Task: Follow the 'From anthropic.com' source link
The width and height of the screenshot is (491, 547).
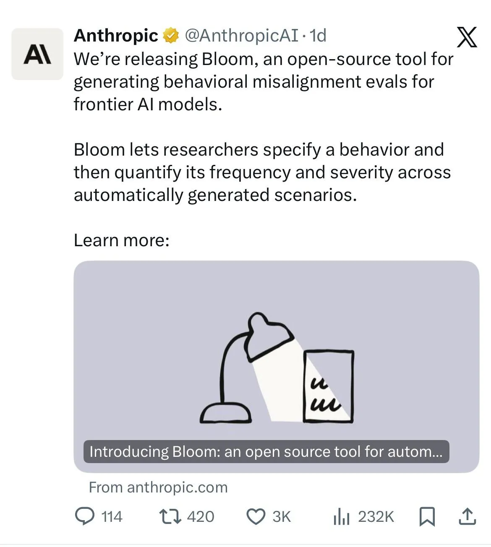Action: [158, 487]
